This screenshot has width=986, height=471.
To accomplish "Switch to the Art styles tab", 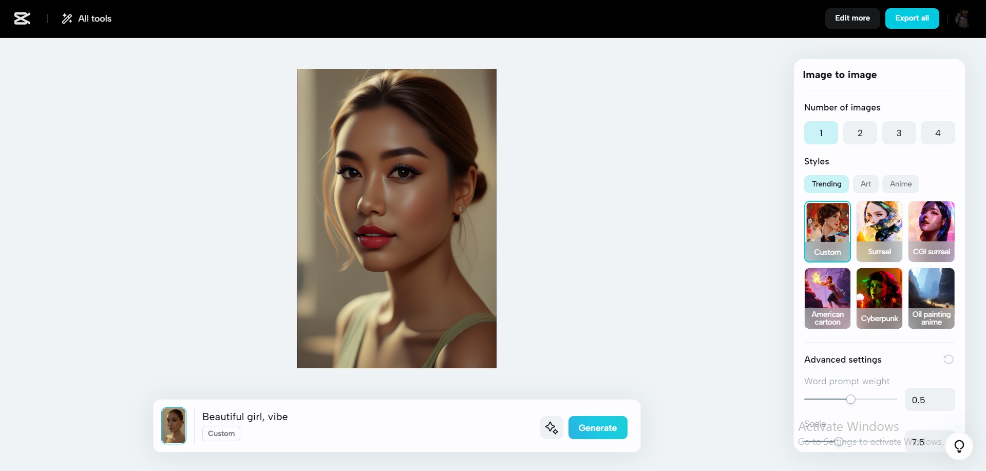I will [x=866, y=184].
